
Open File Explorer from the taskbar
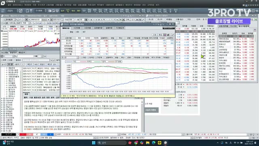pos(148,143)
